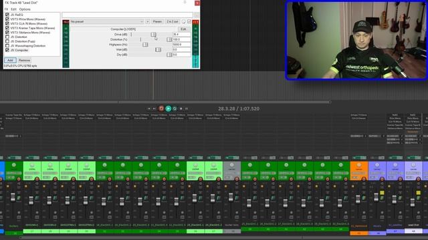
Task: Click the Wet (dB) slider handle
Action: (158, 49)
